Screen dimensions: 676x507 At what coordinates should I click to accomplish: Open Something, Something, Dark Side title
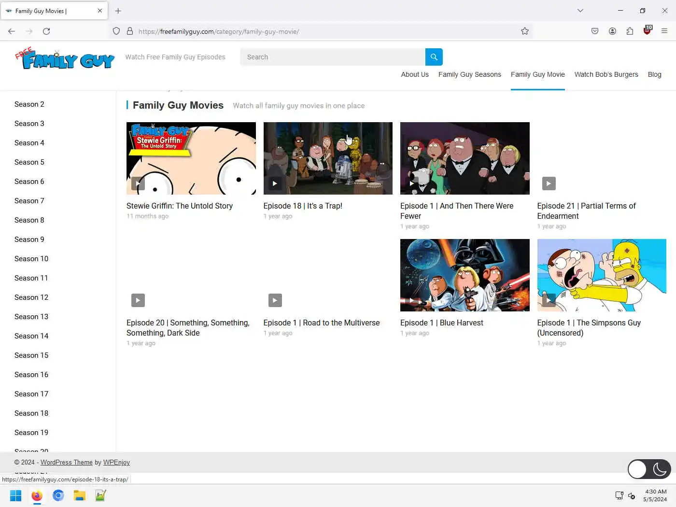[x=188, y=328]
